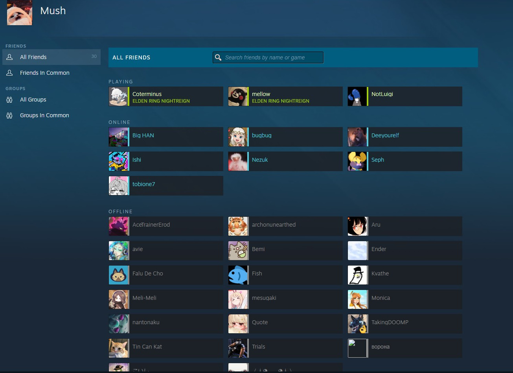The image size is (513, 373).
Task: Open Big HAN's profile by name
Action: [143, 135]
